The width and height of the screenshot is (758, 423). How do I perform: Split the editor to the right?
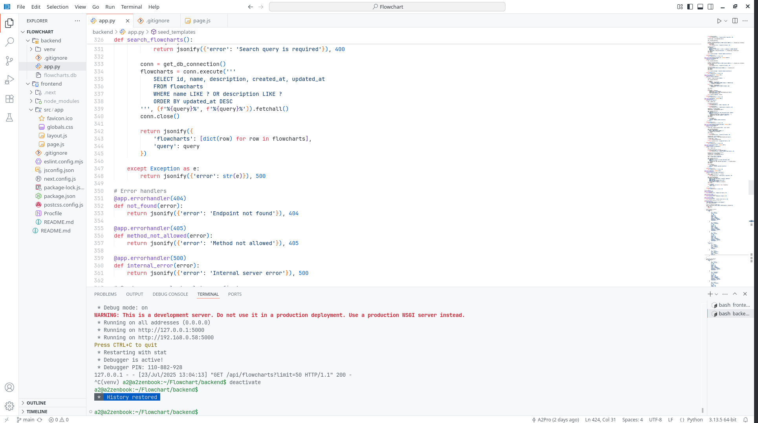click(735, 21)
